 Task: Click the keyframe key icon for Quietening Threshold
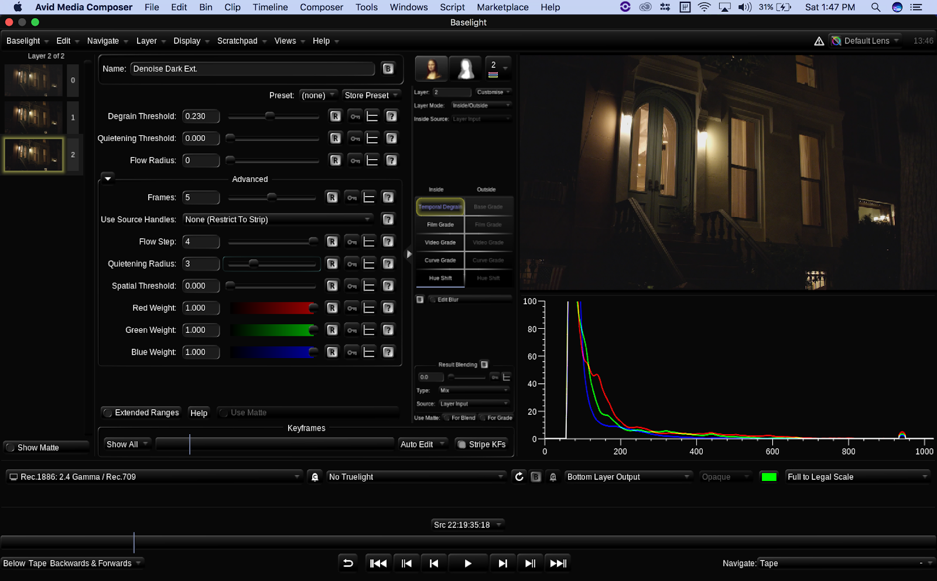(355, 139)
